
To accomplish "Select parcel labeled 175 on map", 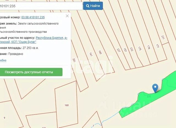I will tap(139, 48).
